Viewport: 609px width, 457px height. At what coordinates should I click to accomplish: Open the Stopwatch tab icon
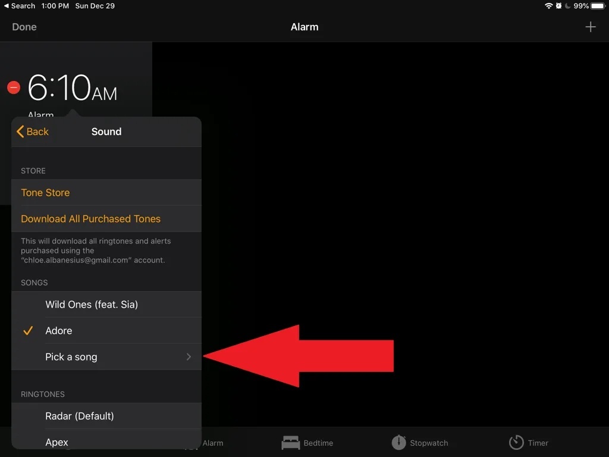tap(398, 442)
